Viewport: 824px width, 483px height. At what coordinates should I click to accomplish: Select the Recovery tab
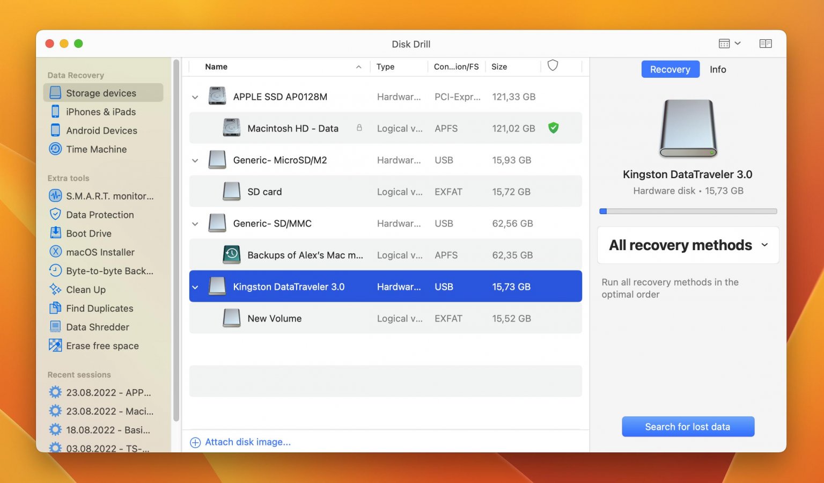pyautogui.click(x=669, y=69)
